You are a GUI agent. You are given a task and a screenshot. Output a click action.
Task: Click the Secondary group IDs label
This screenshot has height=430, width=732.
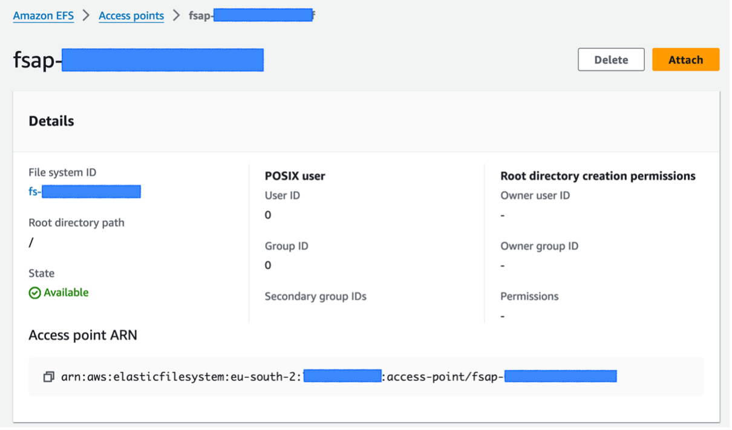pyautogui.click(x=315, y=296)
